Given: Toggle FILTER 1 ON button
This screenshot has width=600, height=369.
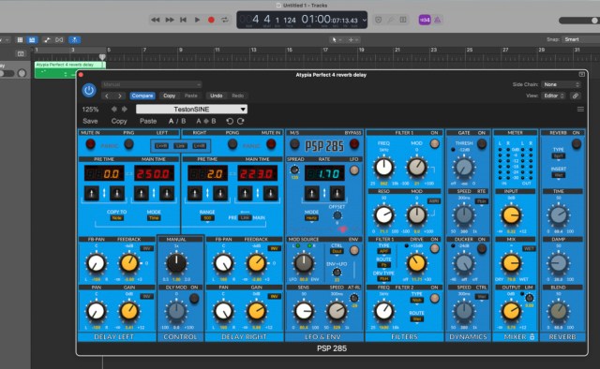Looking at the screenshot, I should pyautogui.click(x=434, y=144).
